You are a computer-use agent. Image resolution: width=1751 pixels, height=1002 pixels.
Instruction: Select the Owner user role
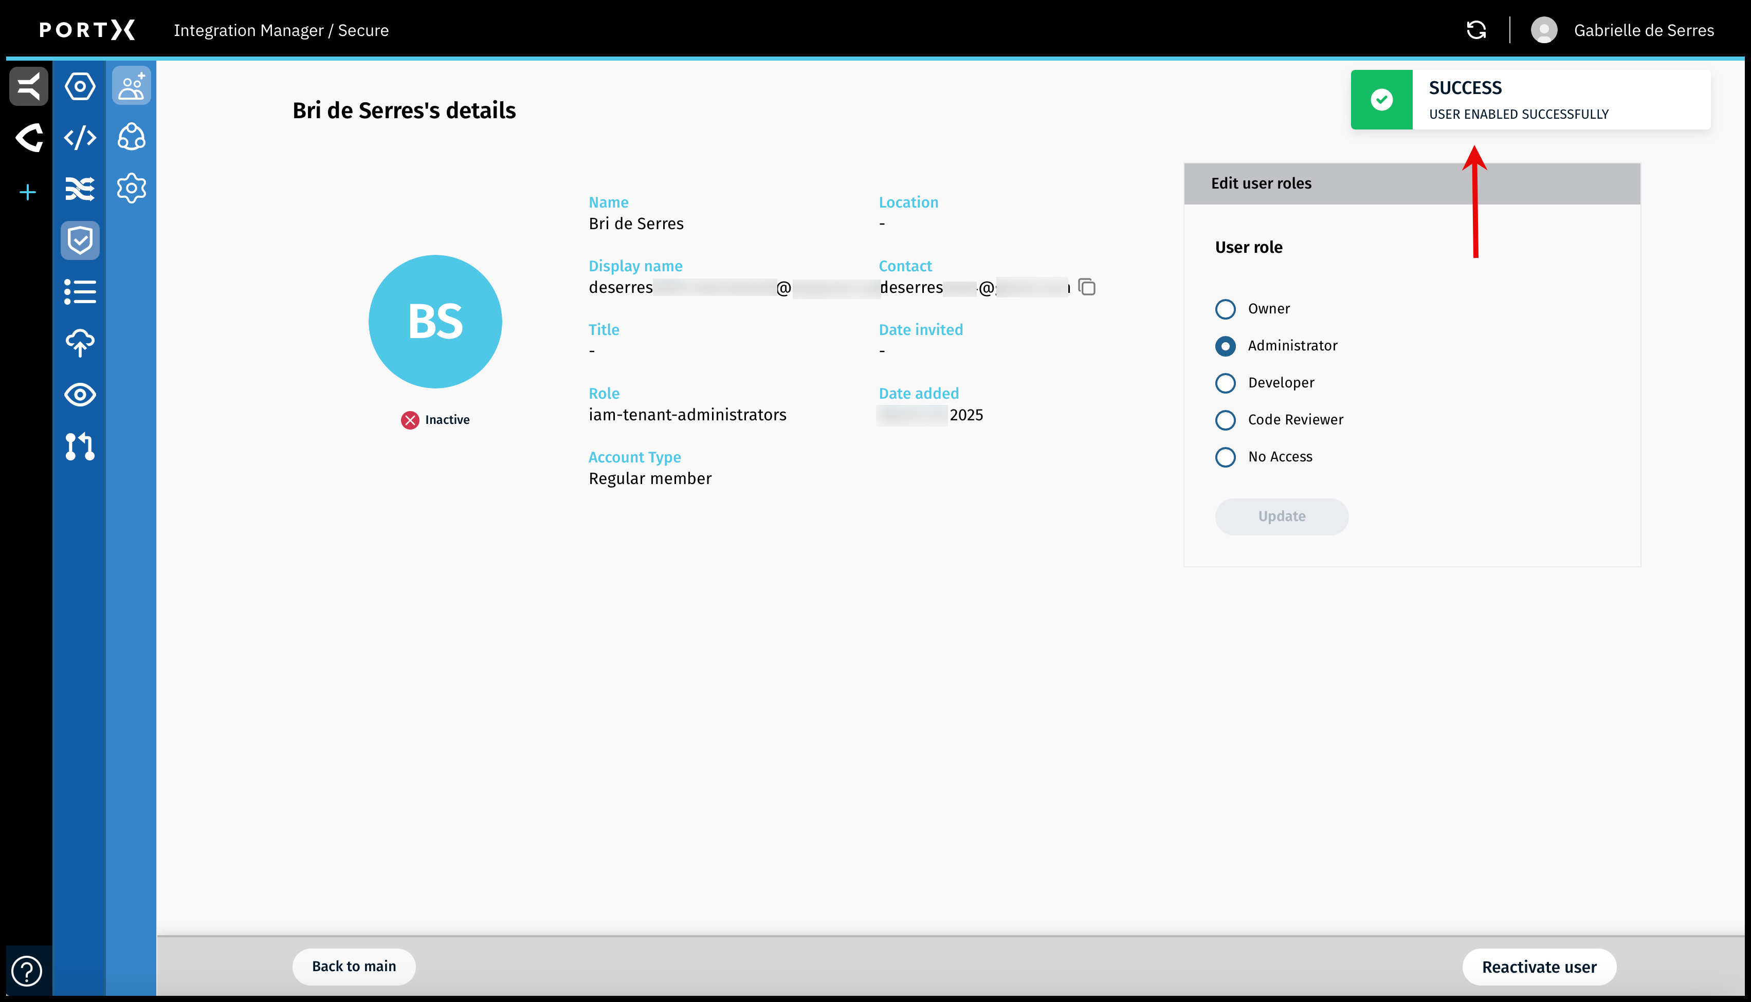click(1225, 309)
